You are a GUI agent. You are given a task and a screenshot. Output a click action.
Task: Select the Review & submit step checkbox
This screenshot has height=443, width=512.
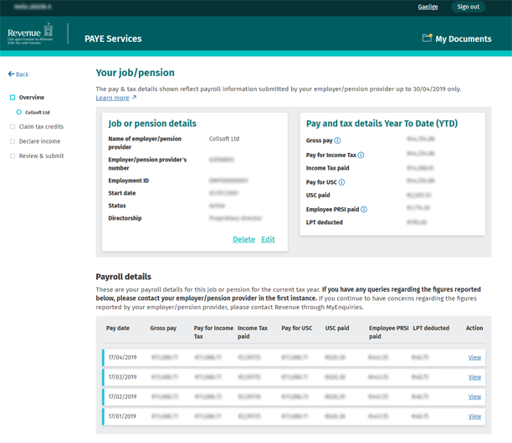(13, 156)
